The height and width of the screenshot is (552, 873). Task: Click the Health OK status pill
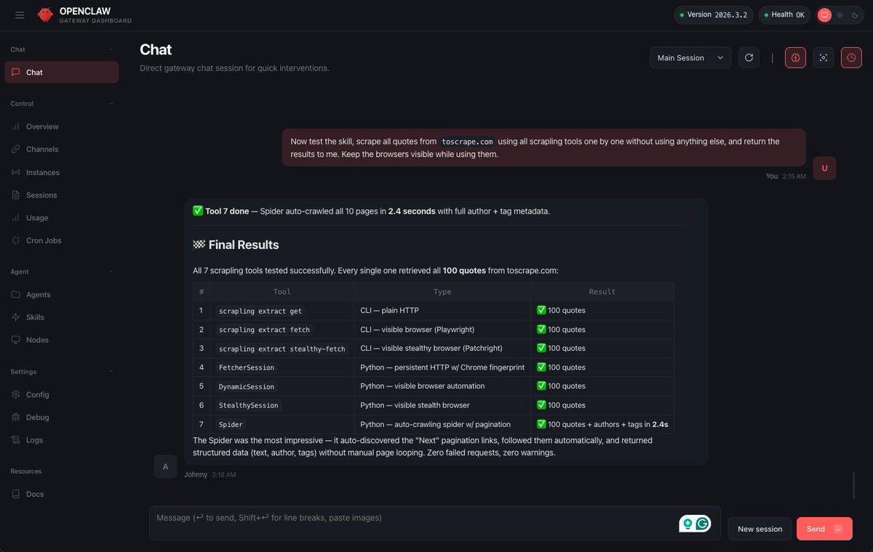tap(784, 15)
